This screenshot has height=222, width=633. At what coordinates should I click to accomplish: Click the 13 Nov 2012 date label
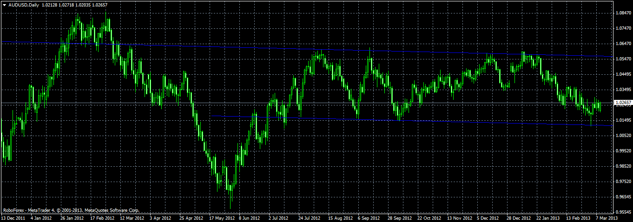[460, 218]
